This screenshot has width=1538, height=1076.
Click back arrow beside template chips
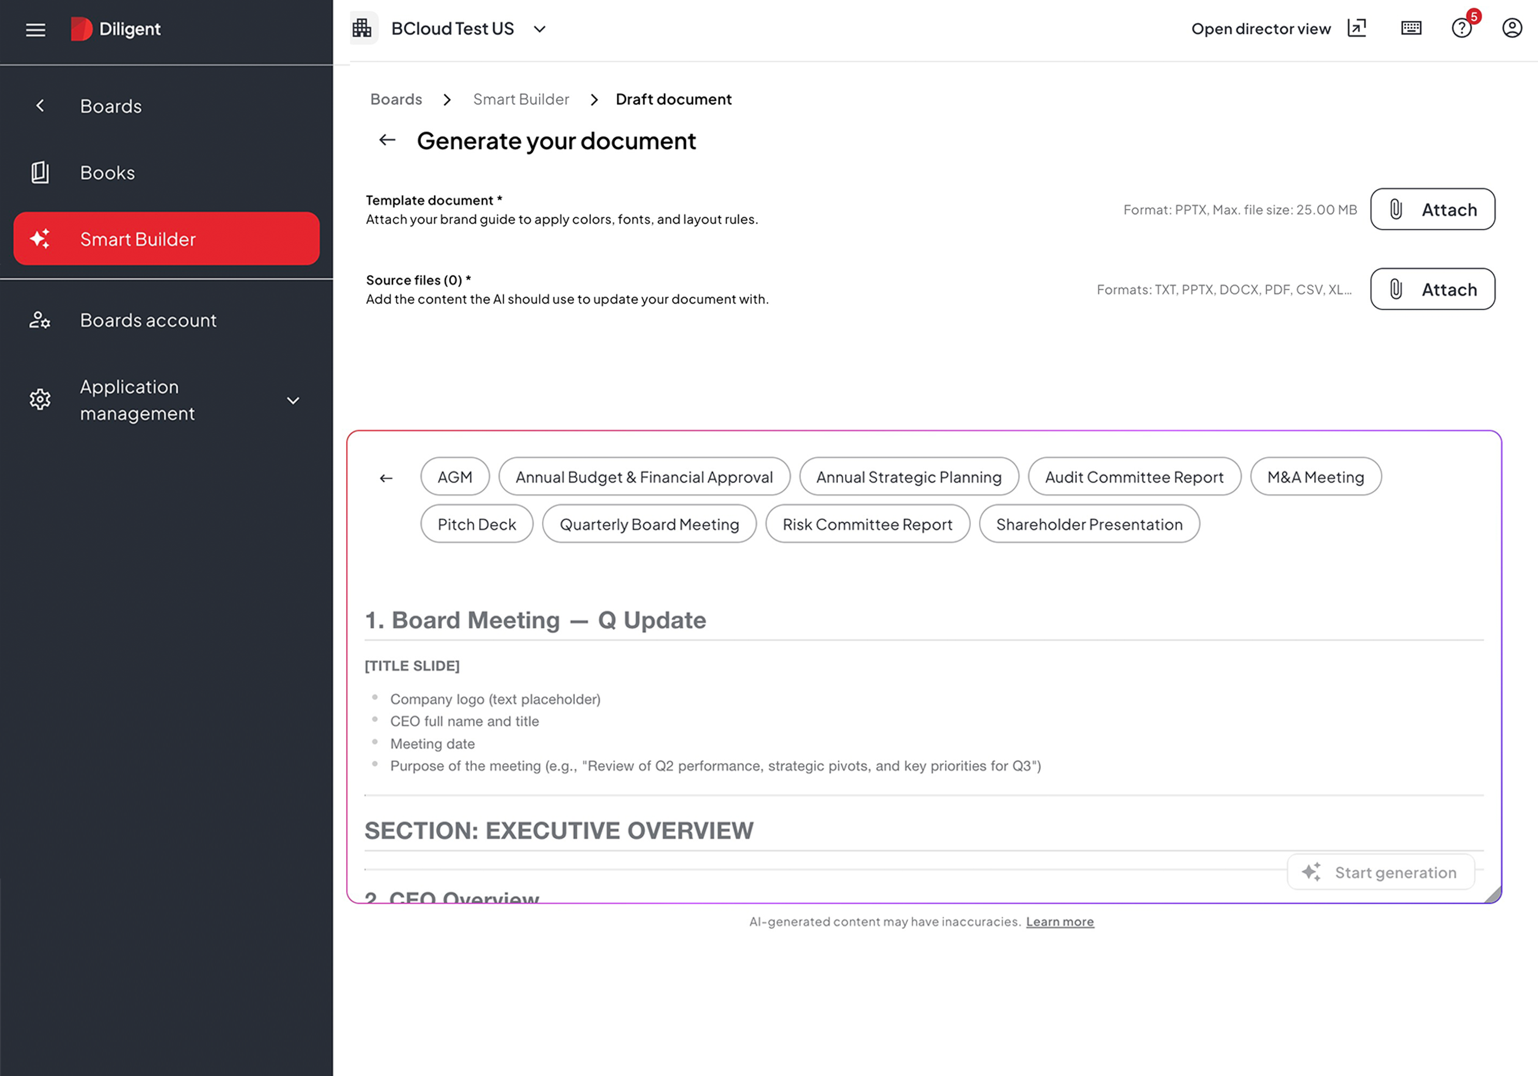point(386,478)
